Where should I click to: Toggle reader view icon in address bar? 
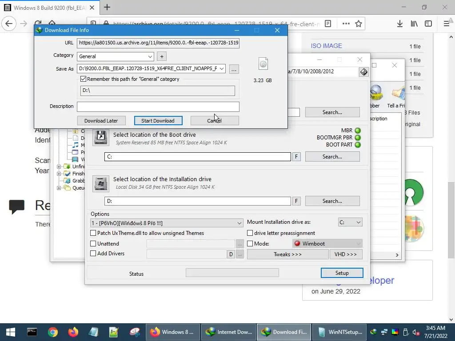pos(328,24)
